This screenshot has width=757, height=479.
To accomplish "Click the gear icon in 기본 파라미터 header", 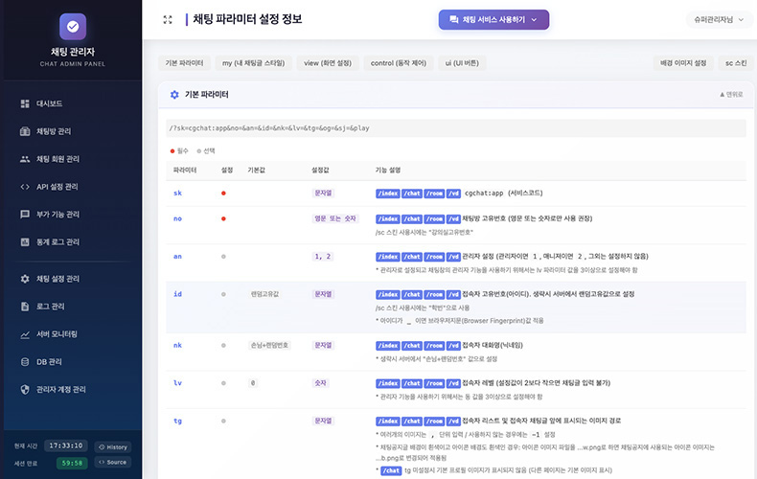I will (x=174, y=95).
